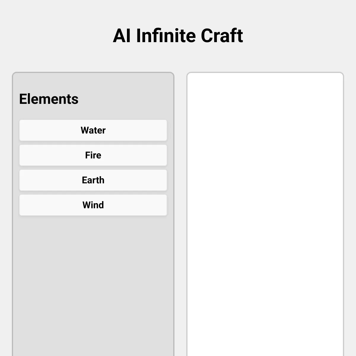Pick the Fire element
The width and height of the screenshot is (356, 356).
click(93, 155)
